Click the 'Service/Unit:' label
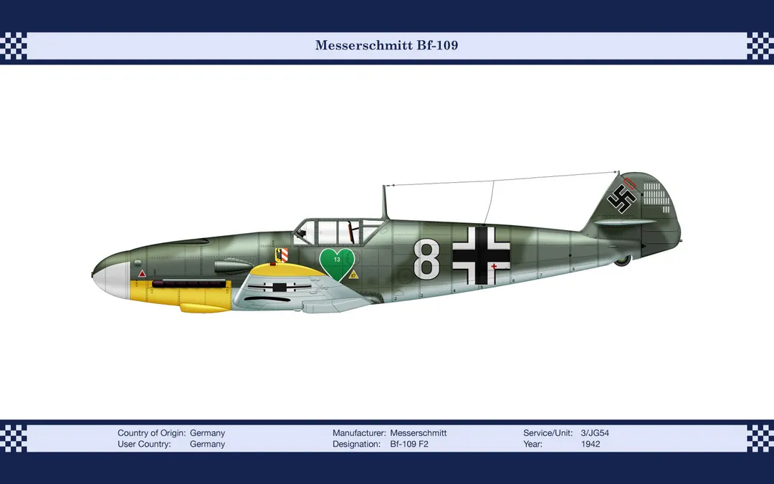Image resolution: width=774 pixels, height=484 pixels. [x=548, y=433]
